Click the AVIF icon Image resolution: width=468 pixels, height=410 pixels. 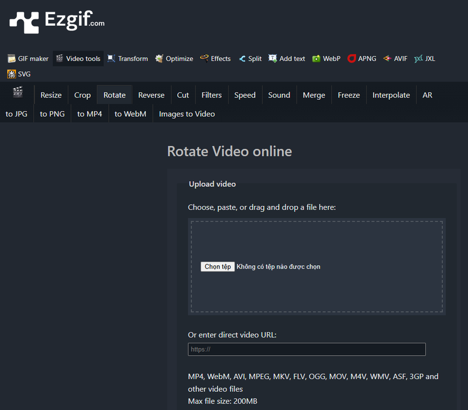tap(387, 58)
